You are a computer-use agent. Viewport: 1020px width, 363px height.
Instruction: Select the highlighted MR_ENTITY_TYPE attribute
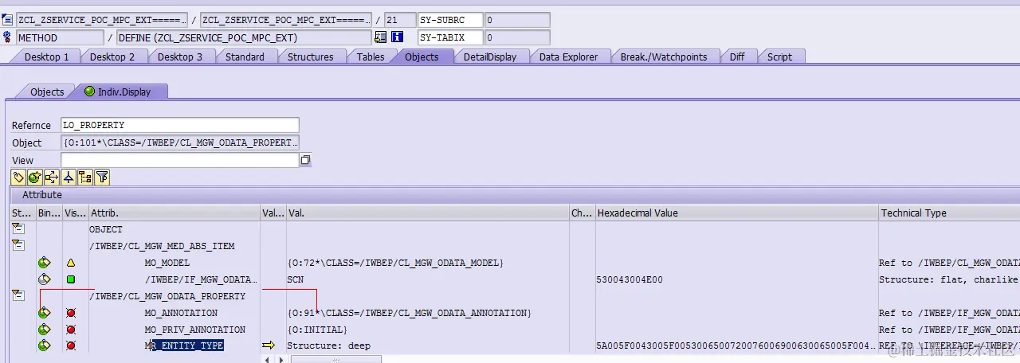pos(184,345)
